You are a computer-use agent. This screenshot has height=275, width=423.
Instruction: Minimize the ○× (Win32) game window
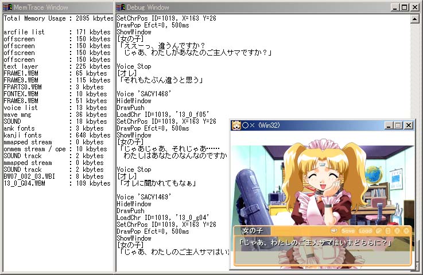pyautogui.click(x=389, y=125)
